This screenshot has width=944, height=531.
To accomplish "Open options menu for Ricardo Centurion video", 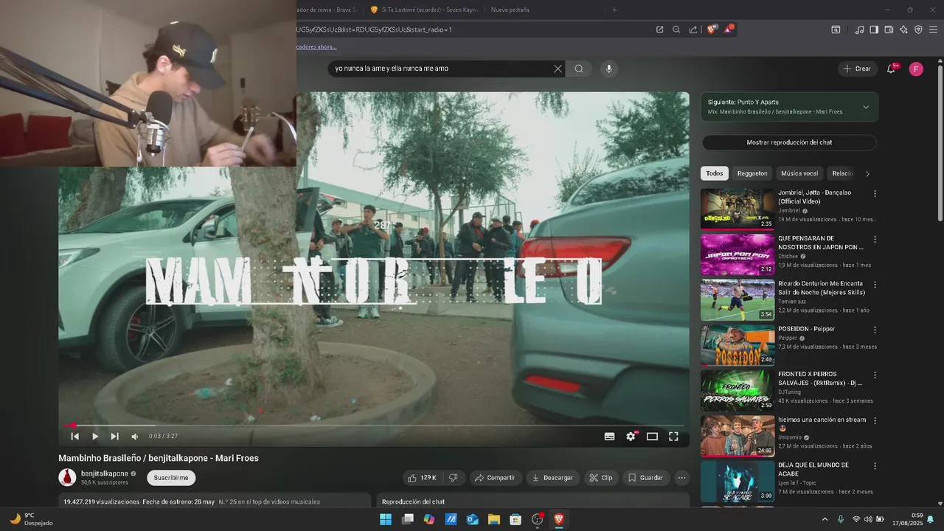I will (x=875, y=285).
